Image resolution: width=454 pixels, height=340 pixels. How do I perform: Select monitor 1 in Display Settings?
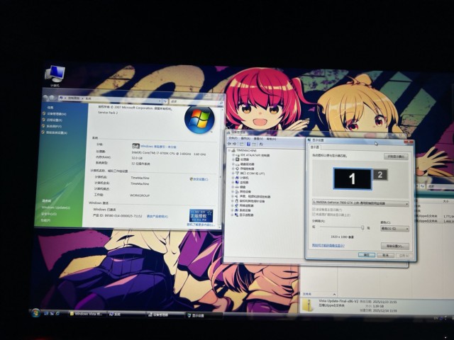[x=352, y=178]
